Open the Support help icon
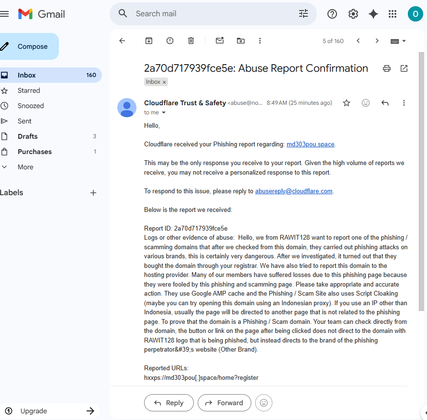The width and height of the screenshot is (427, 420). pos(332,14)
